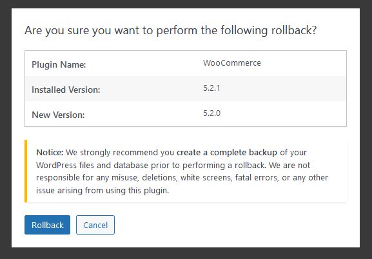Image resolution: width=372 pixels, height=259 pixels.
Task: Dismiss the dialog with Cancel
Action: pyautogui.click(x=95, y=225)
